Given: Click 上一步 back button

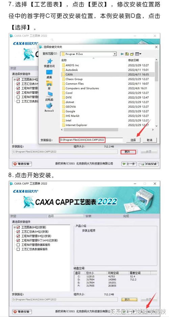Looking at the screenshot, I should tap(129, 164).
